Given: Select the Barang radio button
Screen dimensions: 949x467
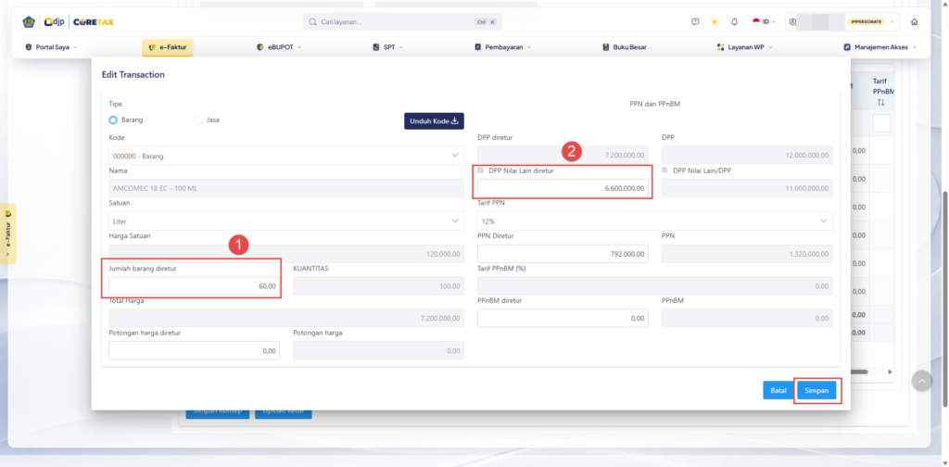Looking at the screenshot, I should (113, 120).
